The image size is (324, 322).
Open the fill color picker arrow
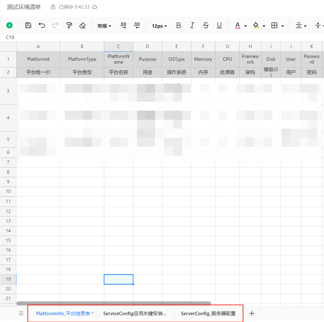(x=264, y=26)
